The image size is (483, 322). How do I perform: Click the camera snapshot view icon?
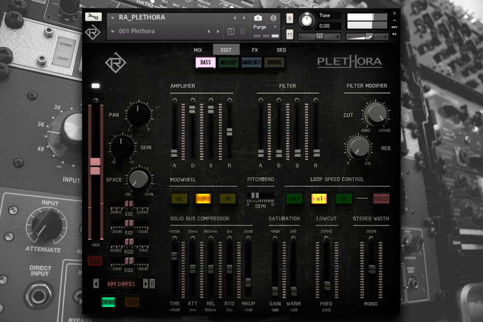click(258, 18)
